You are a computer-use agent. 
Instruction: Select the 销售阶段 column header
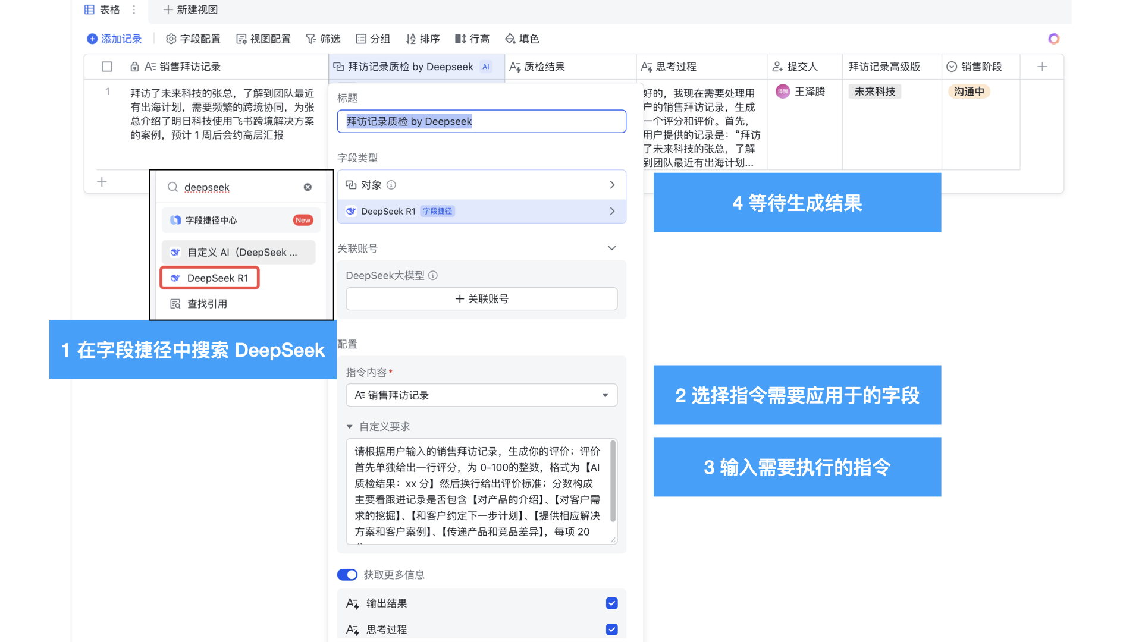(x=980, y=67)
